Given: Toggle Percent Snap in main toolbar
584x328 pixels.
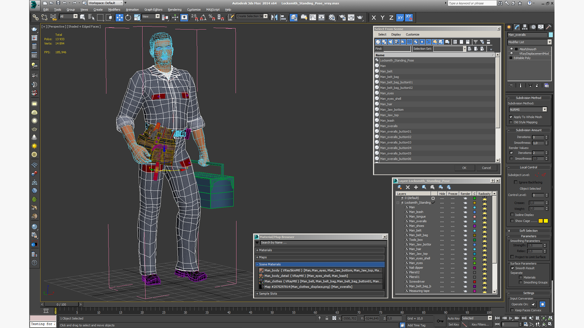Looking at the screenshot, I should click(212, 18).
